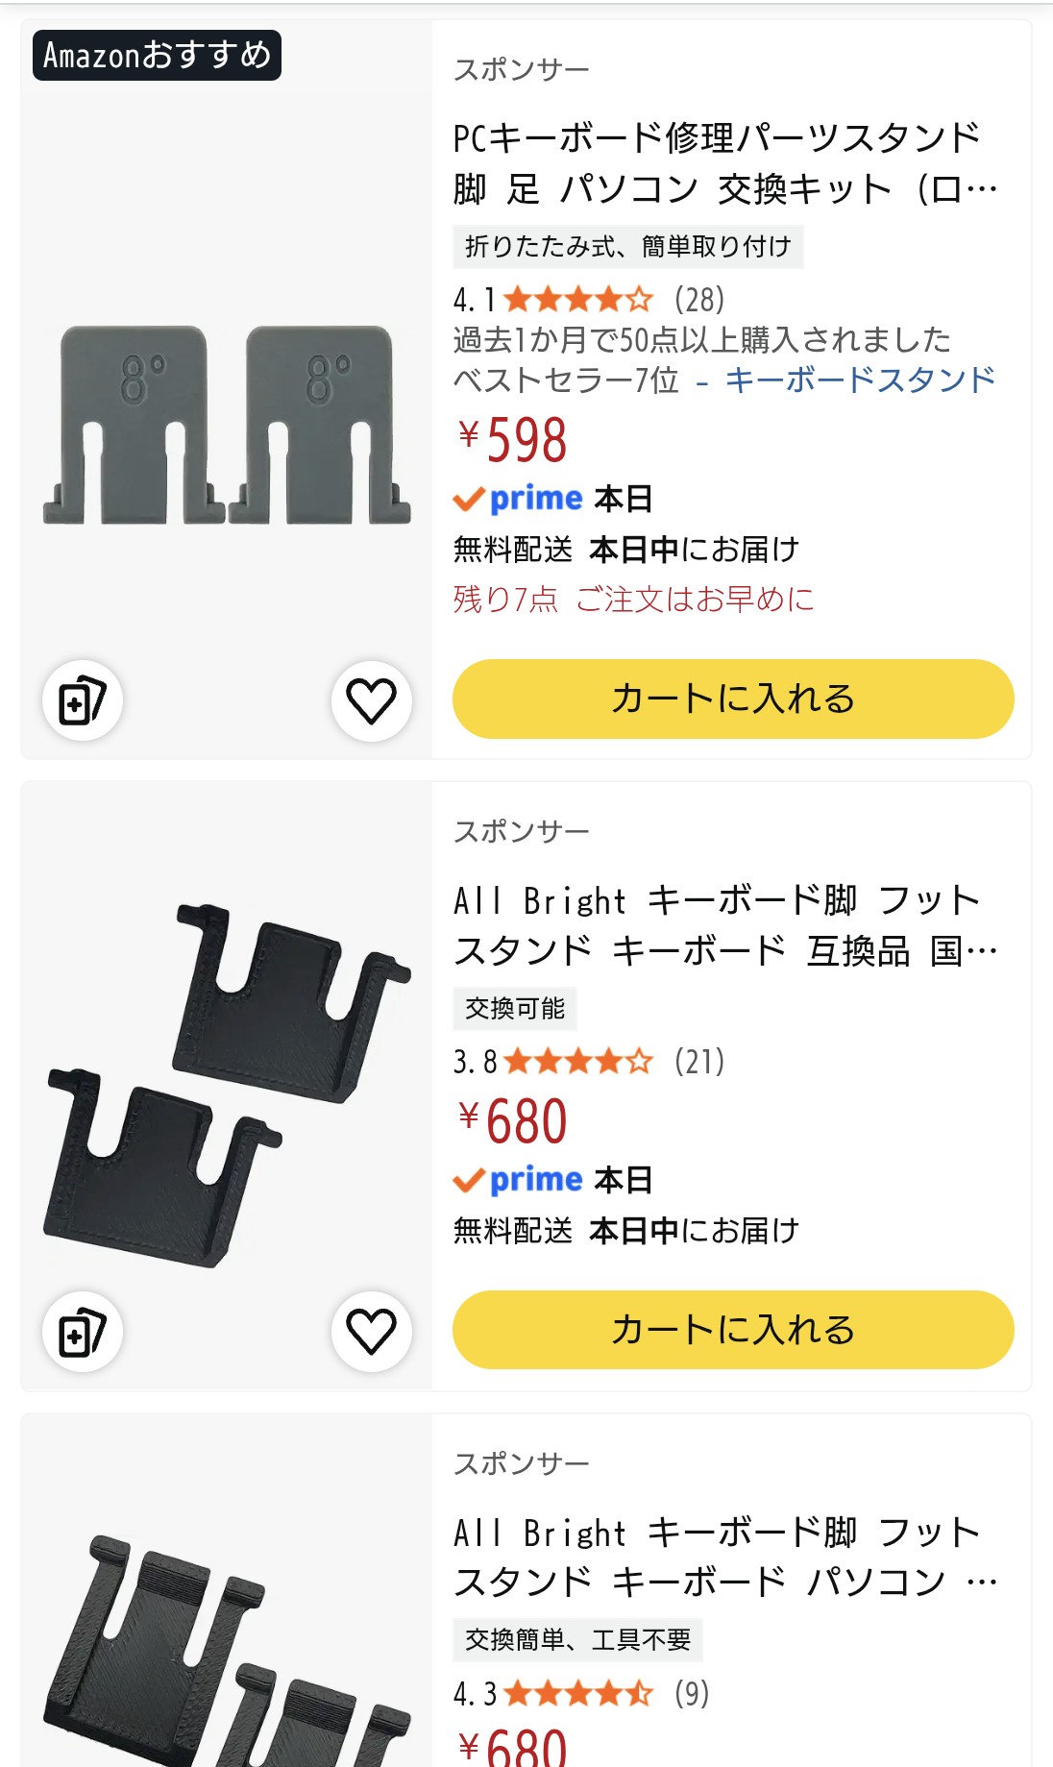Click the 4.3 star rating on third product

coord(553,1693)
